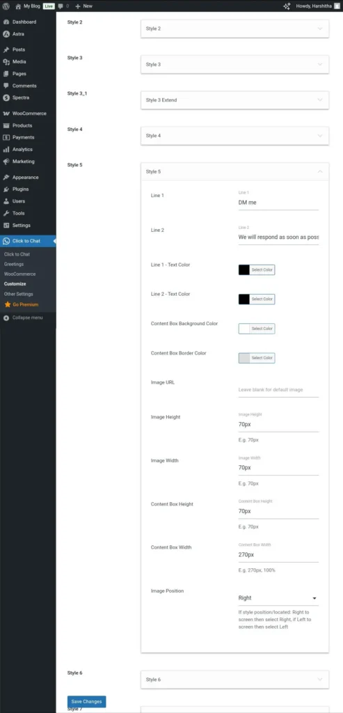343x713 pixels.
Task: Open the Image Position dropdown
Action: pos(278,598)
